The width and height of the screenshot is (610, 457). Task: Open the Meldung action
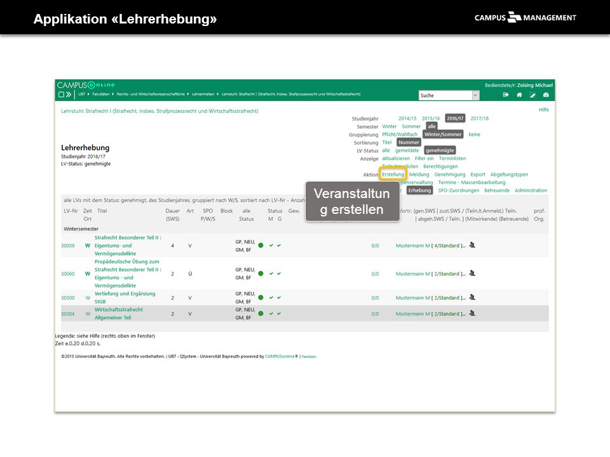click(419, 175)
